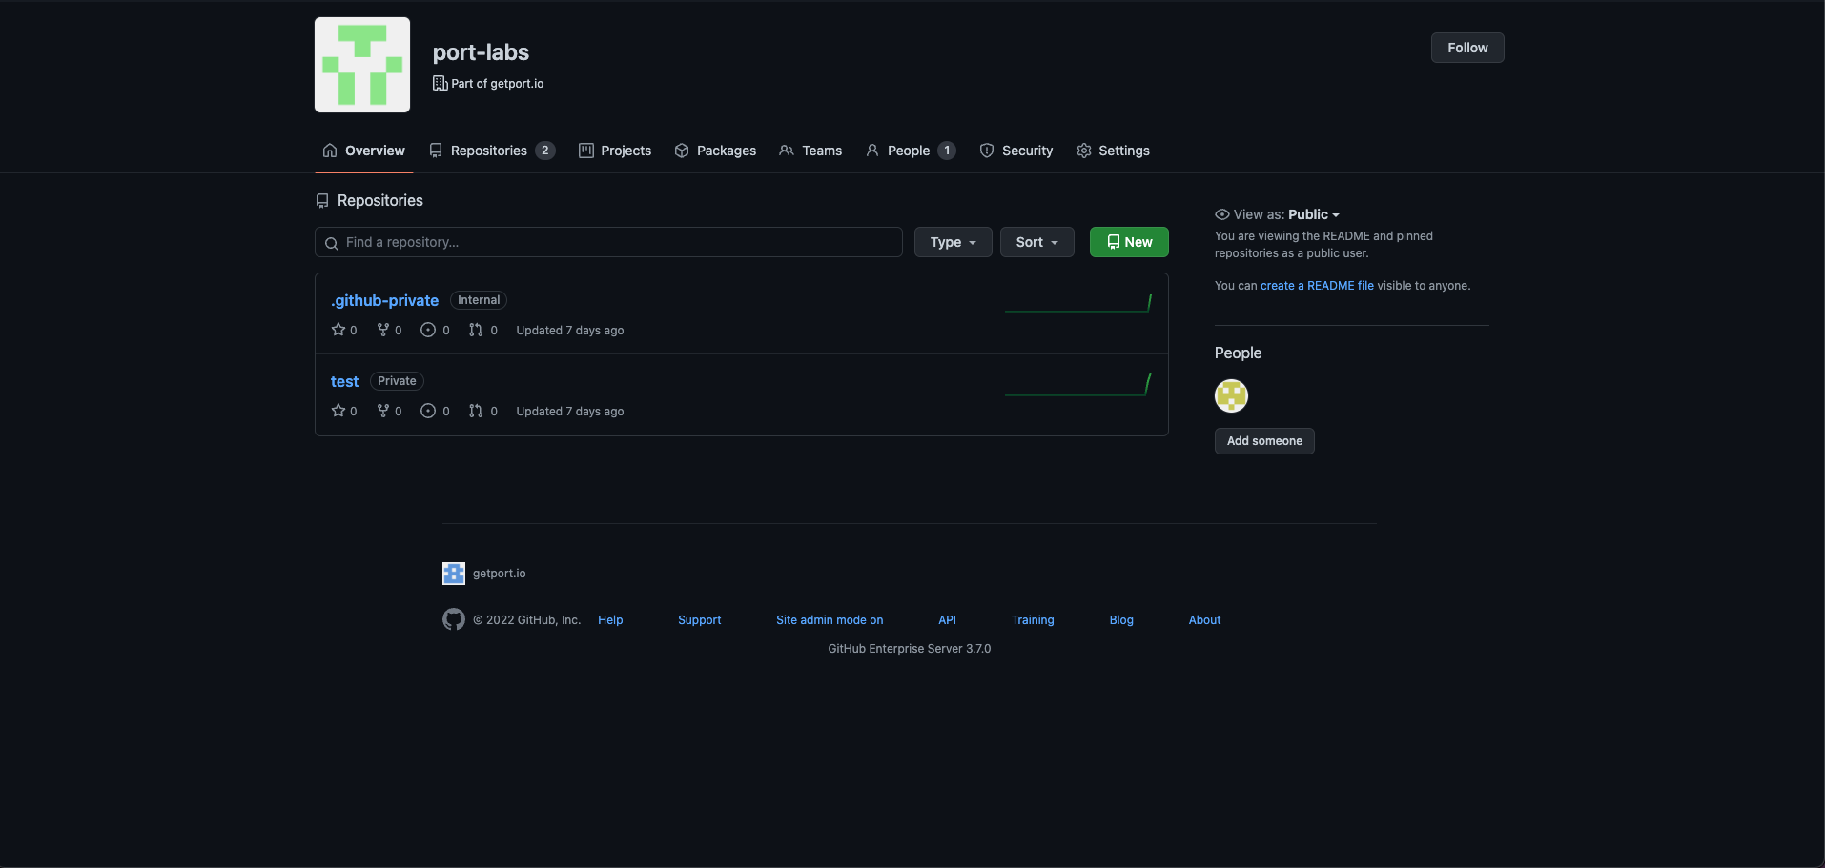The height and width of the screenshot is (868, 1825).
Task: Click the green New repository button
Action: 1129,242
